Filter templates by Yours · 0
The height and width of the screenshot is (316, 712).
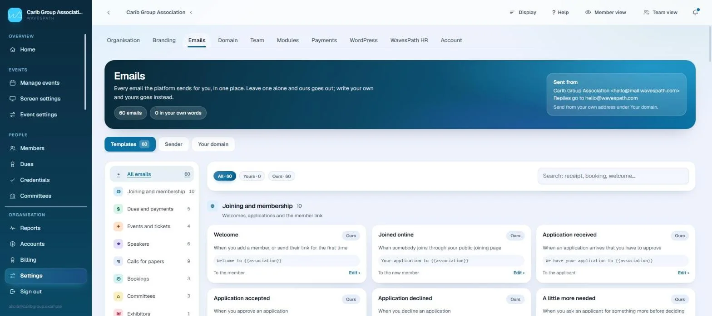point(252,176)
